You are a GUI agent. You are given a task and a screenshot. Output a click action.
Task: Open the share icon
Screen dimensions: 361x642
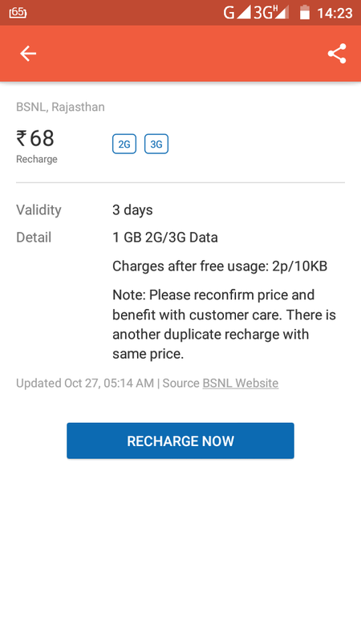point(337,54)
